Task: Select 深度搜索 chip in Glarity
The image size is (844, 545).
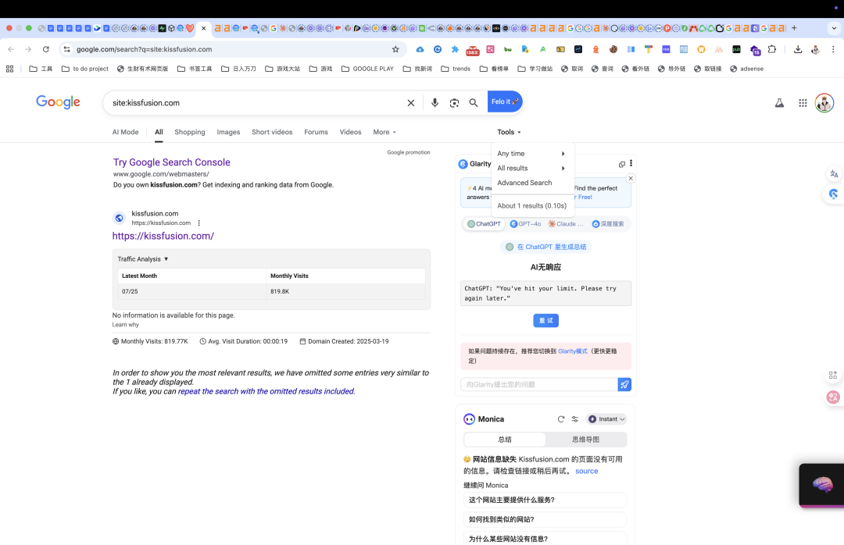Action: 608,224
